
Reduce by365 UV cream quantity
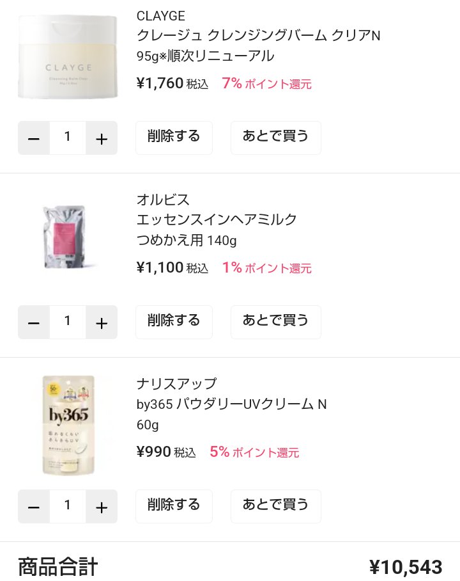coord(34,507)
